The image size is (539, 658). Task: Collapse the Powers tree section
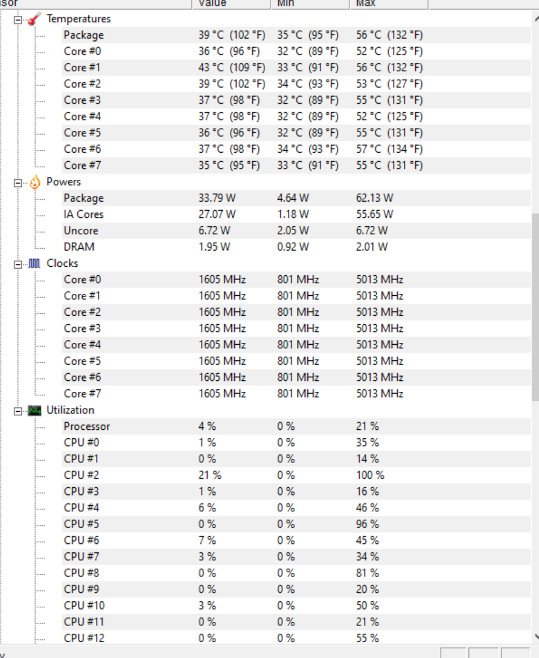coord(18,182)
